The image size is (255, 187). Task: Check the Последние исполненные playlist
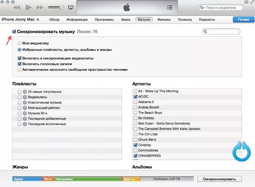tap(19, 124)
